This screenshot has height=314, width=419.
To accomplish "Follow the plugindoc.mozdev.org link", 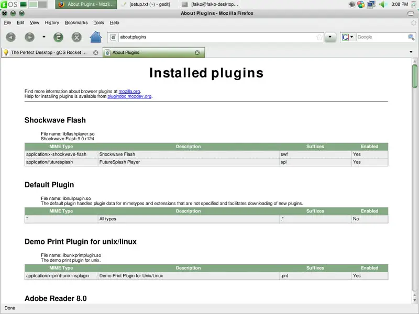I will pos(129,96).
